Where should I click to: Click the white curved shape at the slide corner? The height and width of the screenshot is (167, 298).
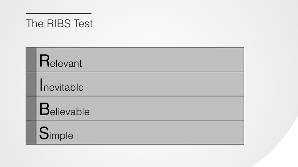(281, 150)
